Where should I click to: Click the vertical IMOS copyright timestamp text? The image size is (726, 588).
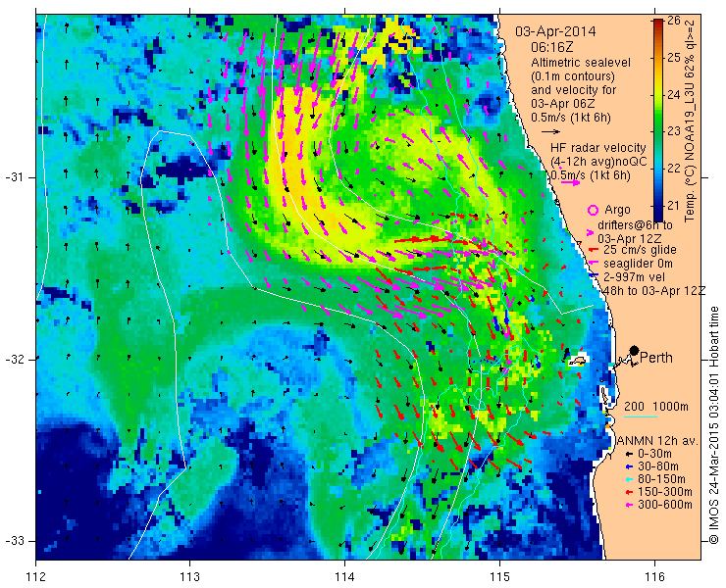[x=713, y=424]
